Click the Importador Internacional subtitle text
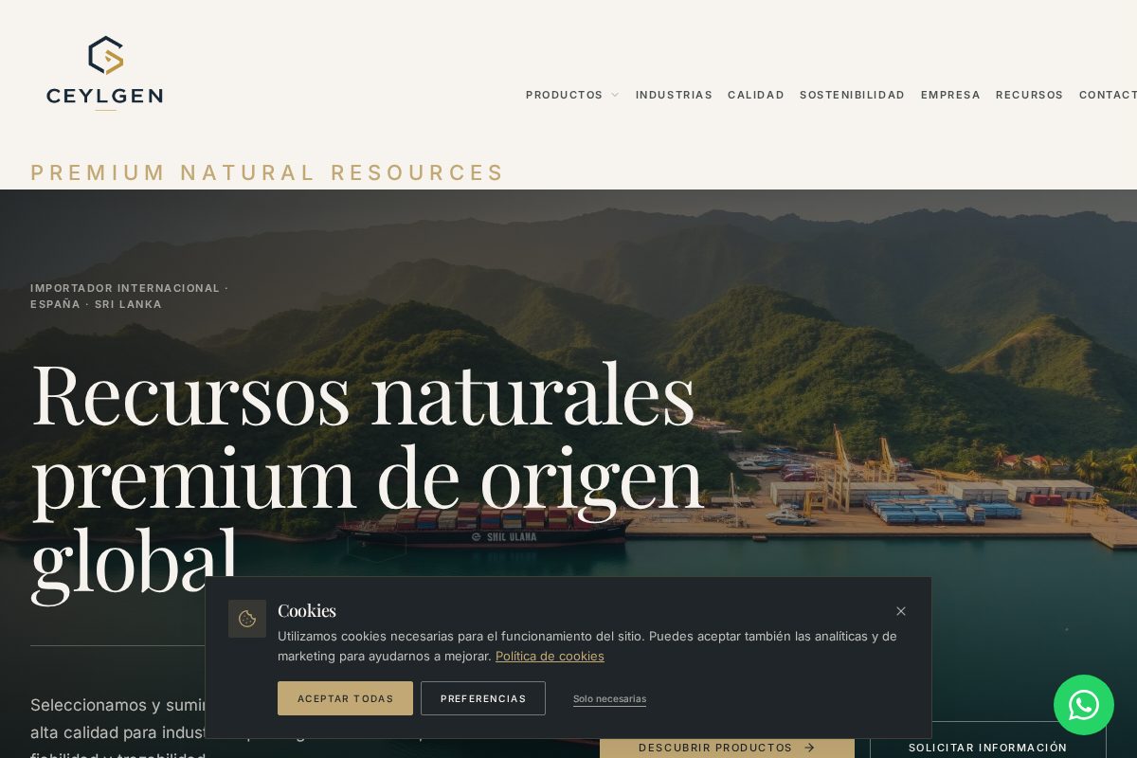This screenshot has height=758, width=1137. [130, 296]
